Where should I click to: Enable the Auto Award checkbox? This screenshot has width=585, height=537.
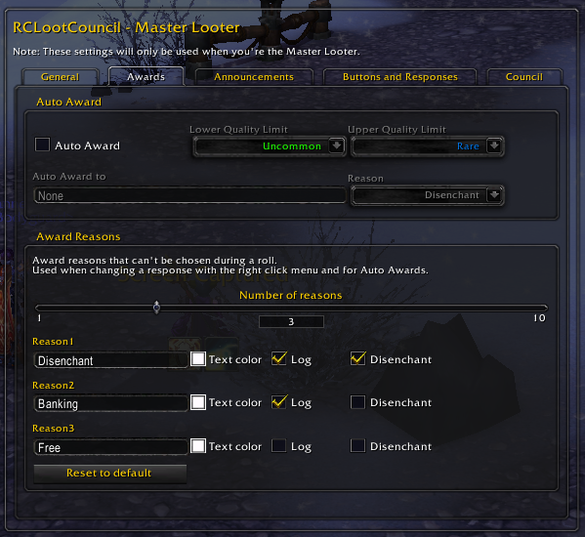(42, 145)
